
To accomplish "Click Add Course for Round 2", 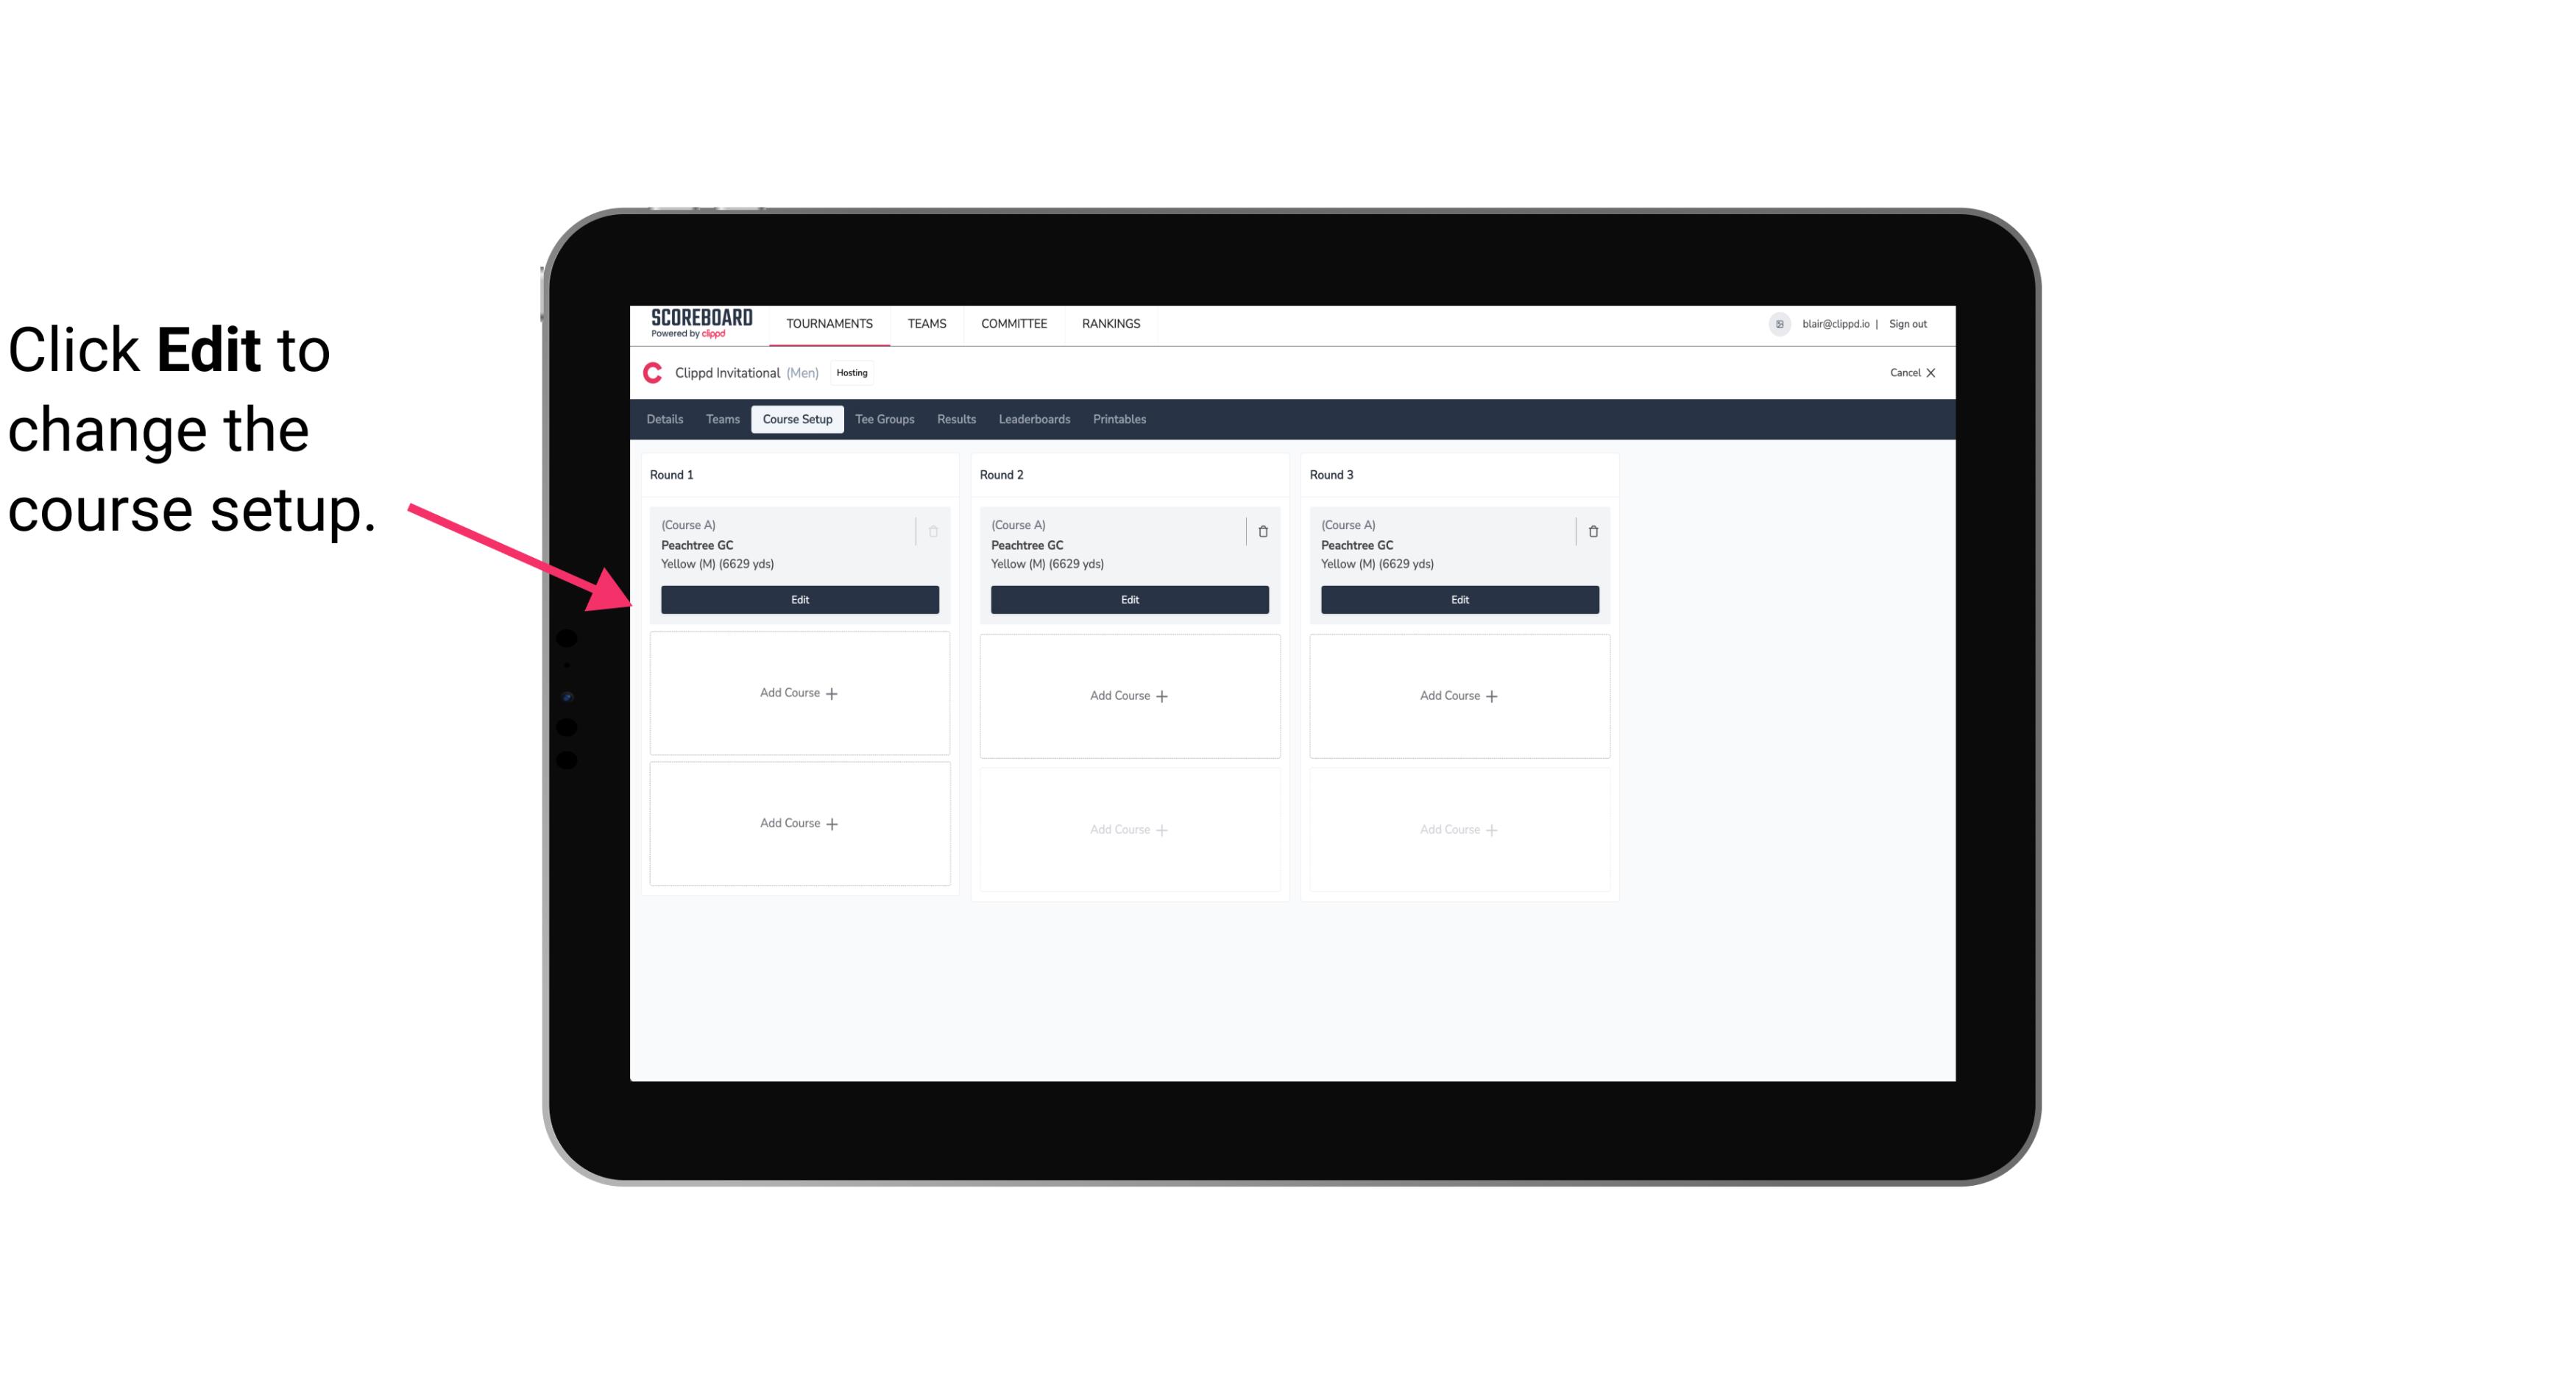I will [1129, 695].
